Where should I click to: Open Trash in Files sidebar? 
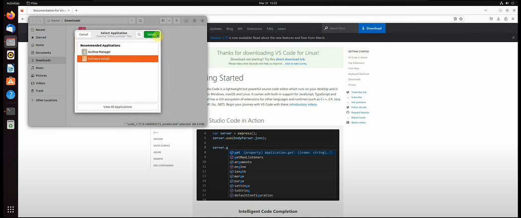47,91
